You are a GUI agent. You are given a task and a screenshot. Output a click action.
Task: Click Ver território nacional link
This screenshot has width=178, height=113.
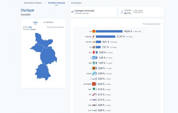56,27
